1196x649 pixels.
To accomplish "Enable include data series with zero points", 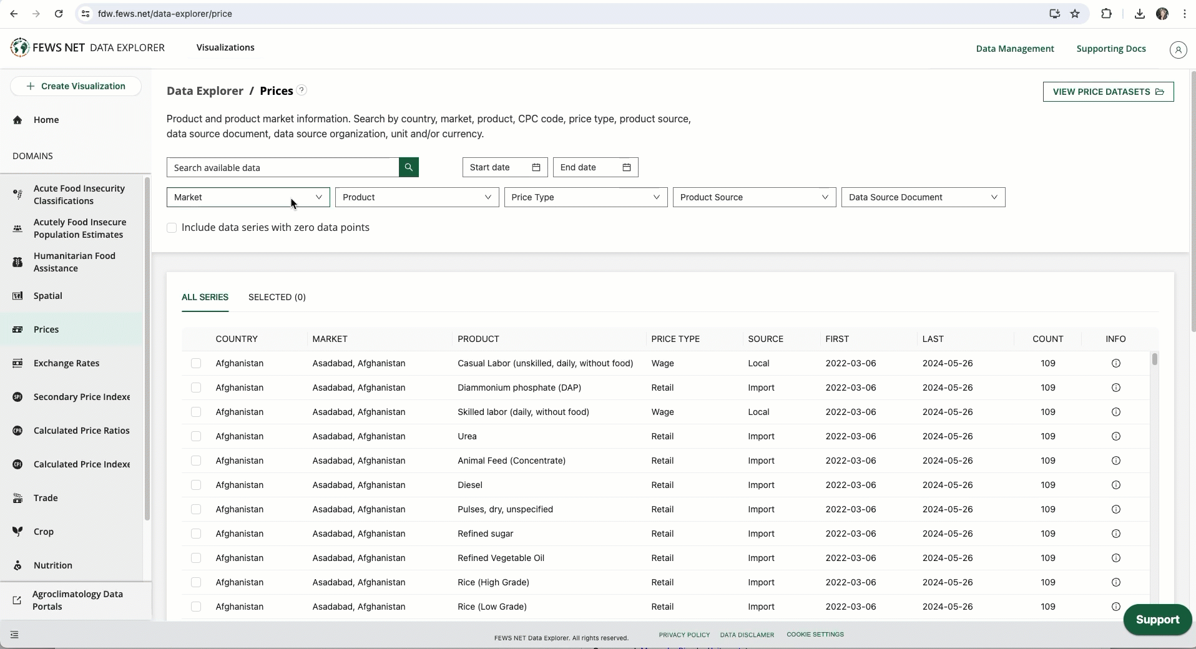I will [172, 228].
